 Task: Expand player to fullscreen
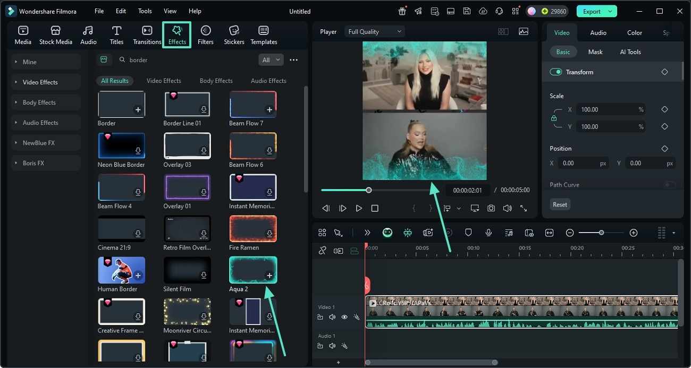coord(524,208)
